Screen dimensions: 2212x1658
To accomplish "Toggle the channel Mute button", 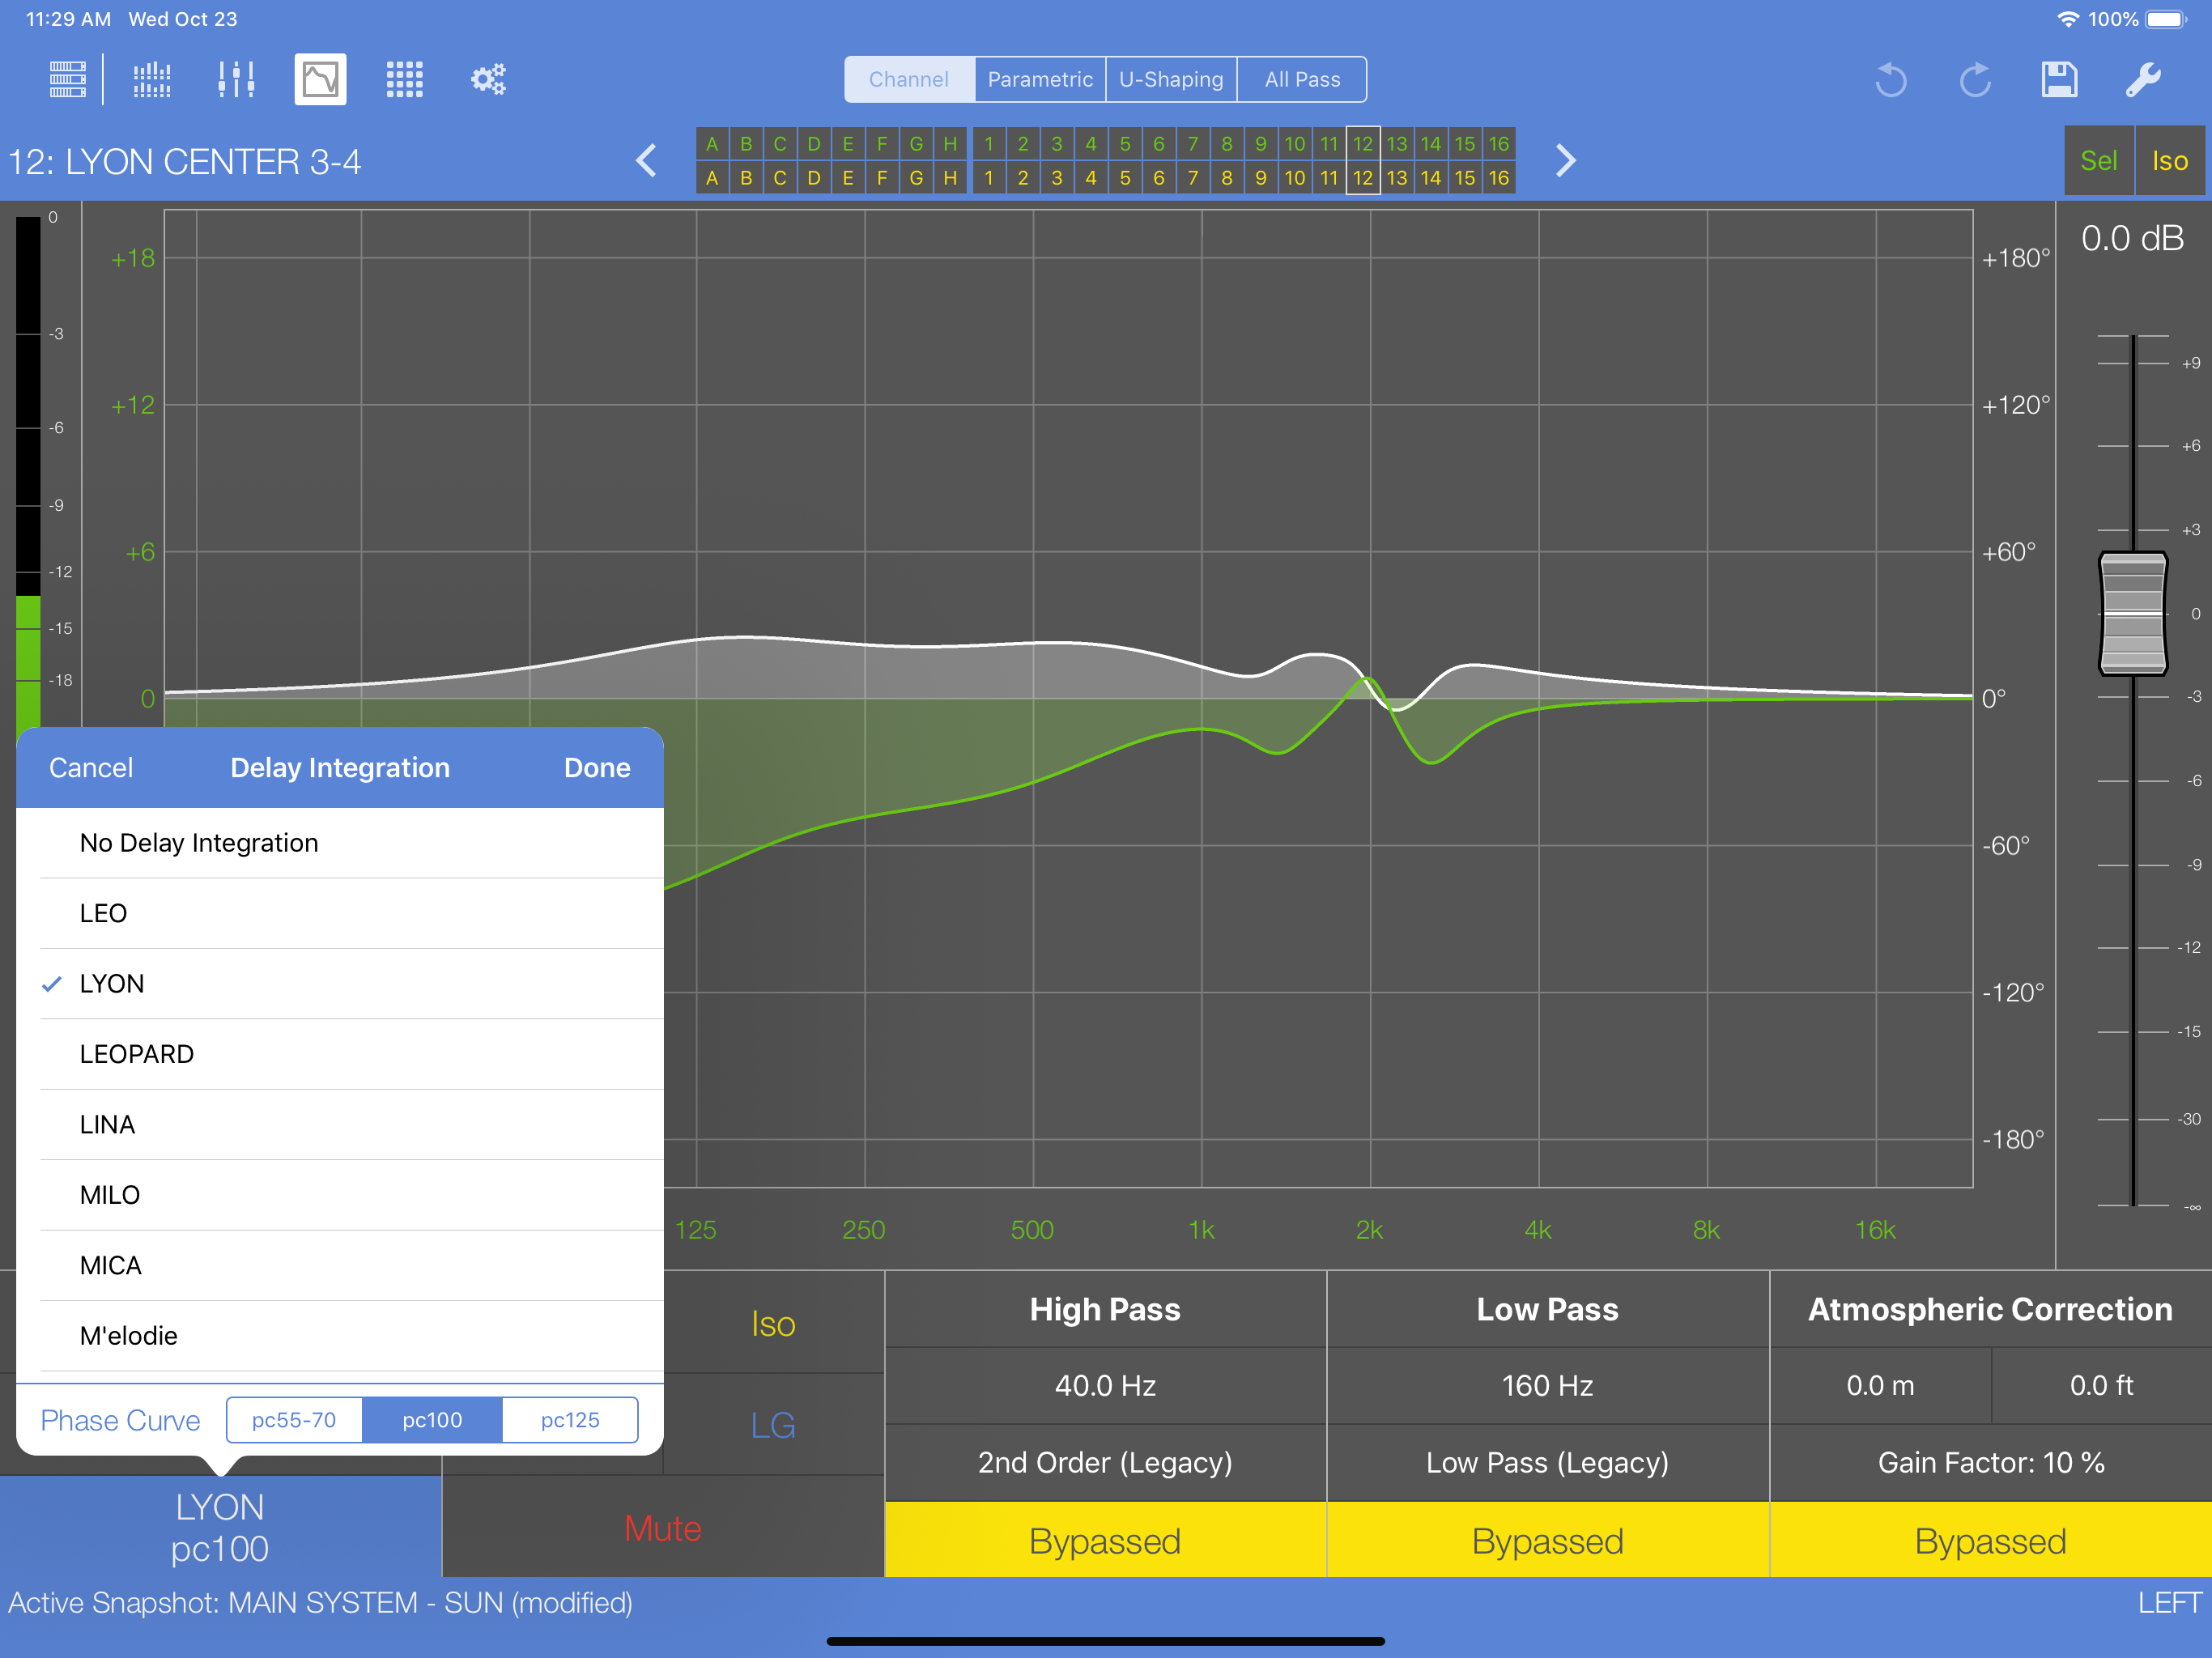I will (x=663, y=1528).
